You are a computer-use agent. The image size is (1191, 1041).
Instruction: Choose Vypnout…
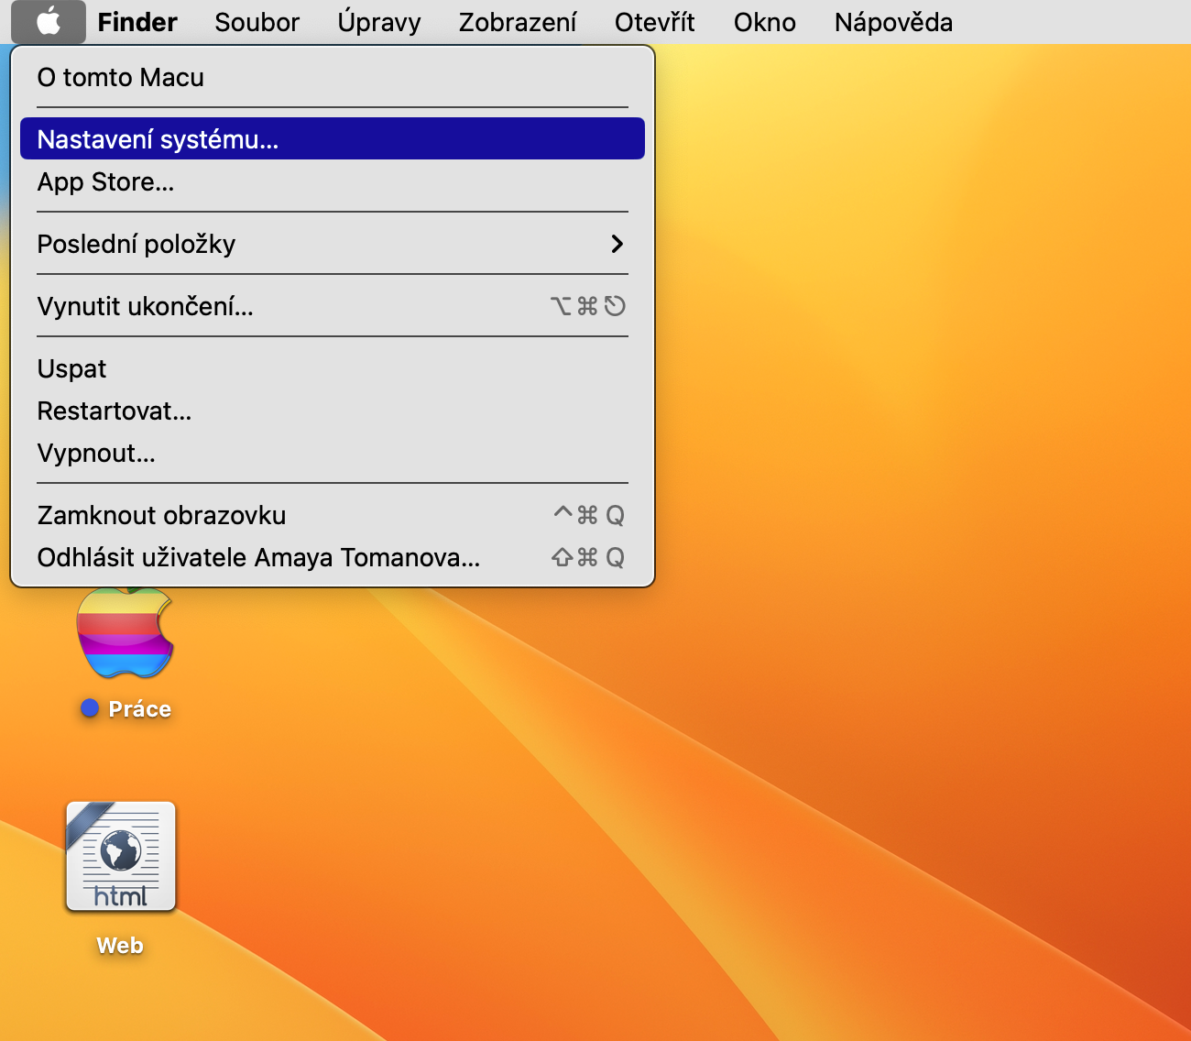(x=333, y=453)
